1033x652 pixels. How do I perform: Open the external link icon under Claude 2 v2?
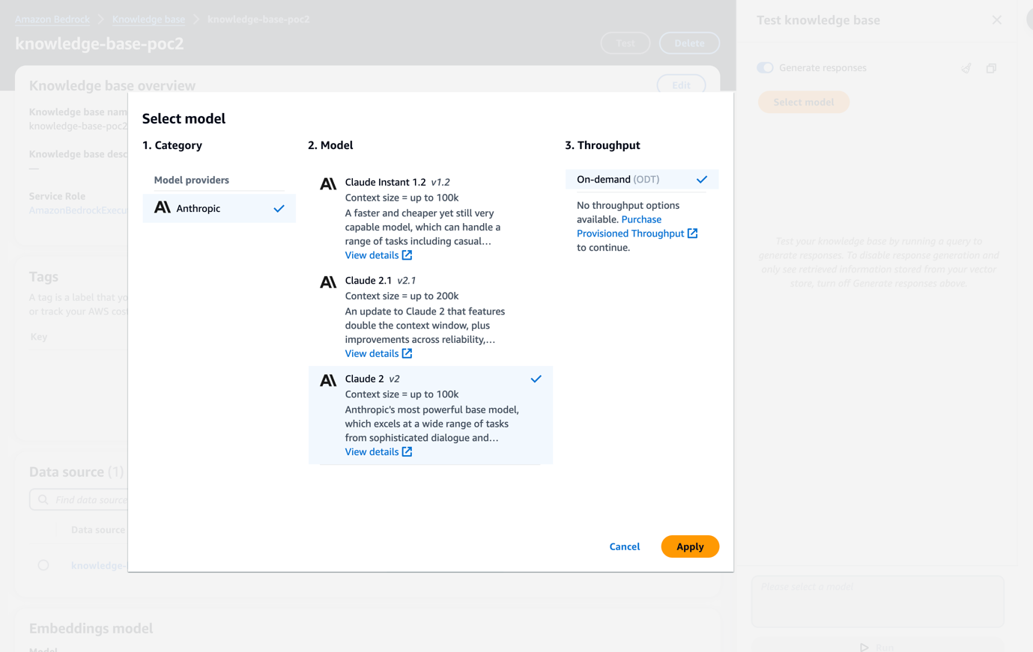(x=407, y=451)
